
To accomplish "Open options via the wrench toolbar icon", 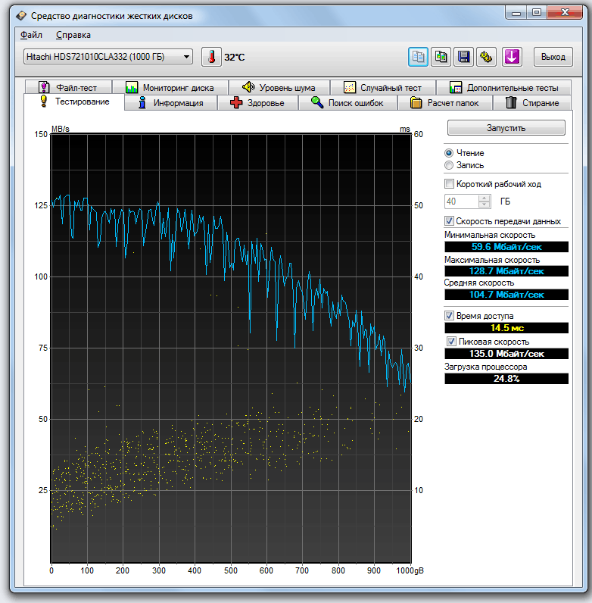I will point(486,57).
